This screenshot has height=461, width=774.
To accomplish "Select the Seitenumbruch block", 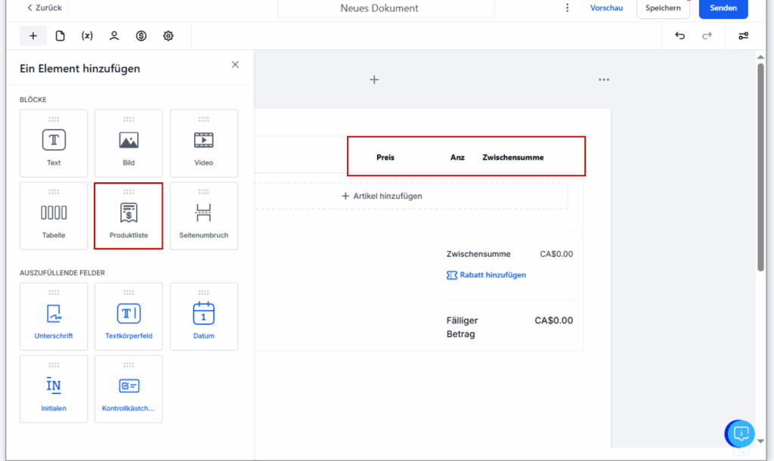I will [x=204, y=215].
